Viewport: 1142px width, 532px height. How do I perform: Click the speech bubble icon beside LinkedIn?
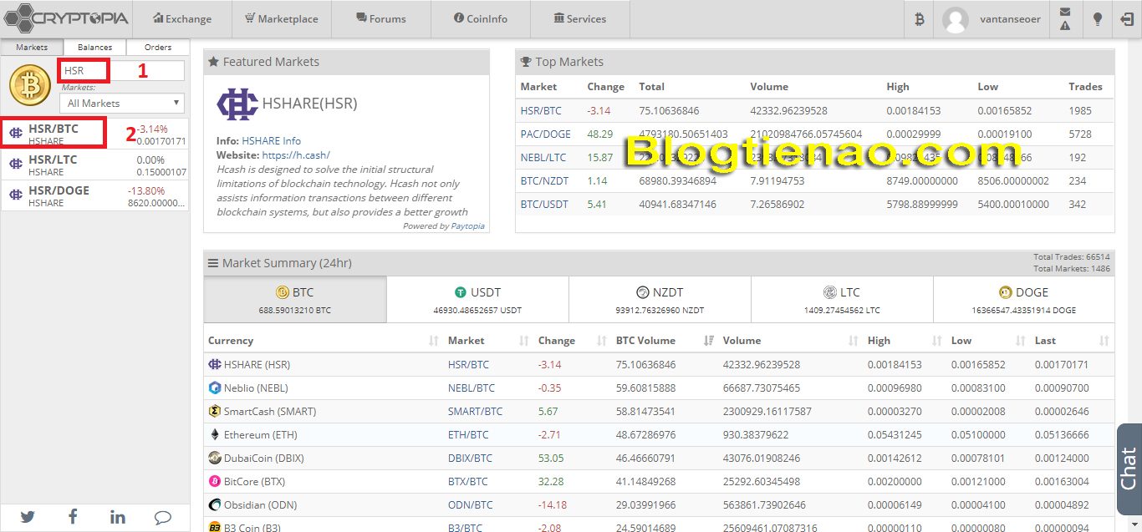163,518
